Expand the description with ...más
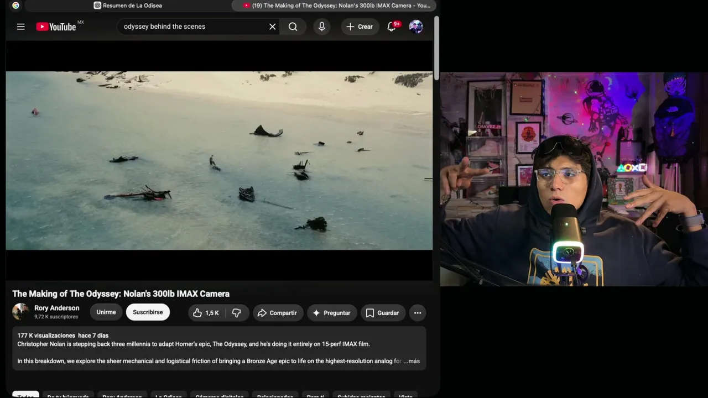The height and width of the screenshot is (398, 708). (412, 361)
